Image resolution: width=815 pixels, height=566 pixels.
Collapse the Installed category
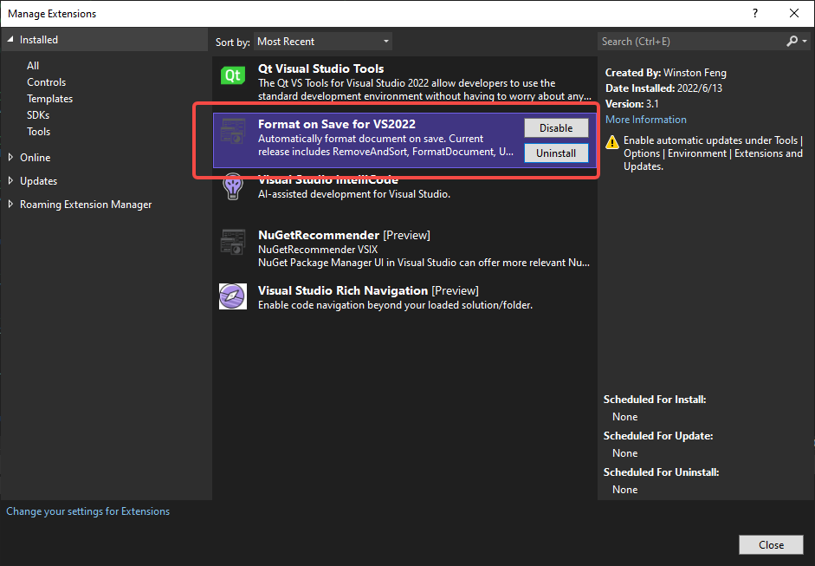[10, 40]
